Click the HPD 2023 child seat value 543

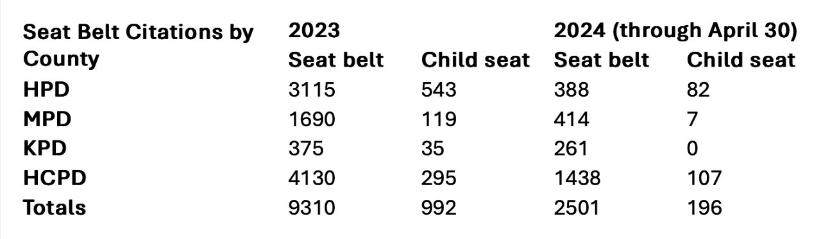tap(439, 89)
